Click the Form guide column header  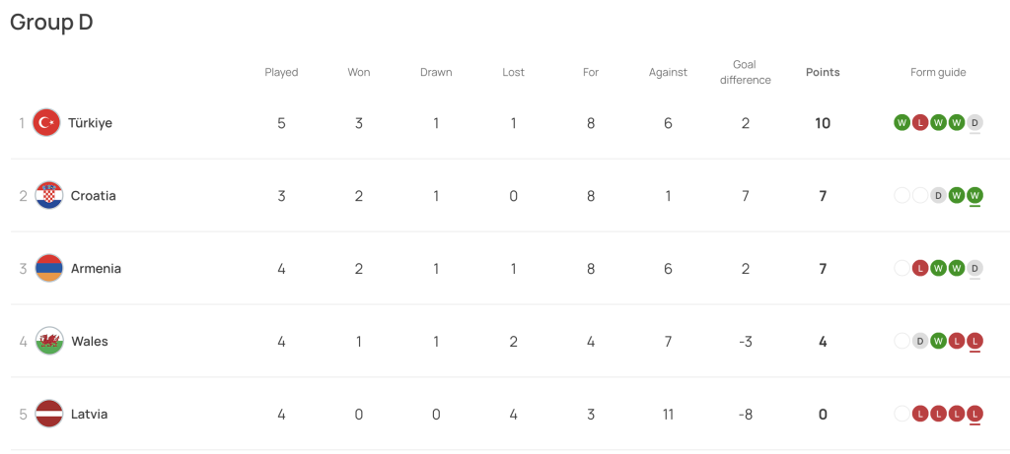pos(938,72)
